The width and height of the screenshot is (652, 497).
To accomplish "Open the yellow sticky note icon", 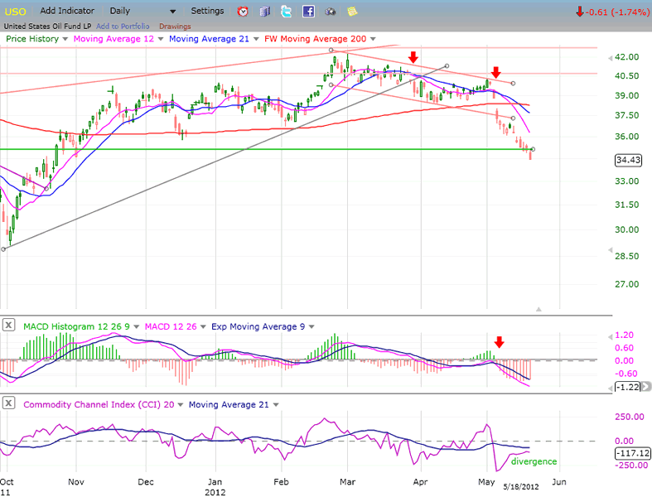I will (352, 12).
